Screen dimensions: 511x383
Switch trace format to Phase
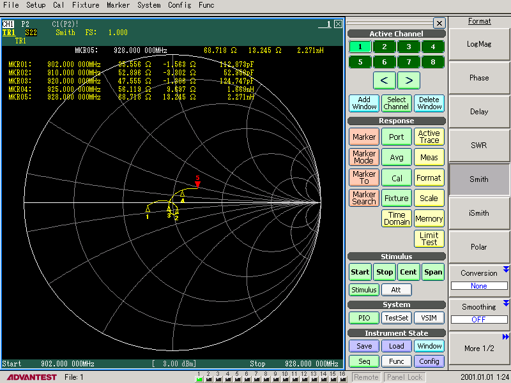(479, 77)
